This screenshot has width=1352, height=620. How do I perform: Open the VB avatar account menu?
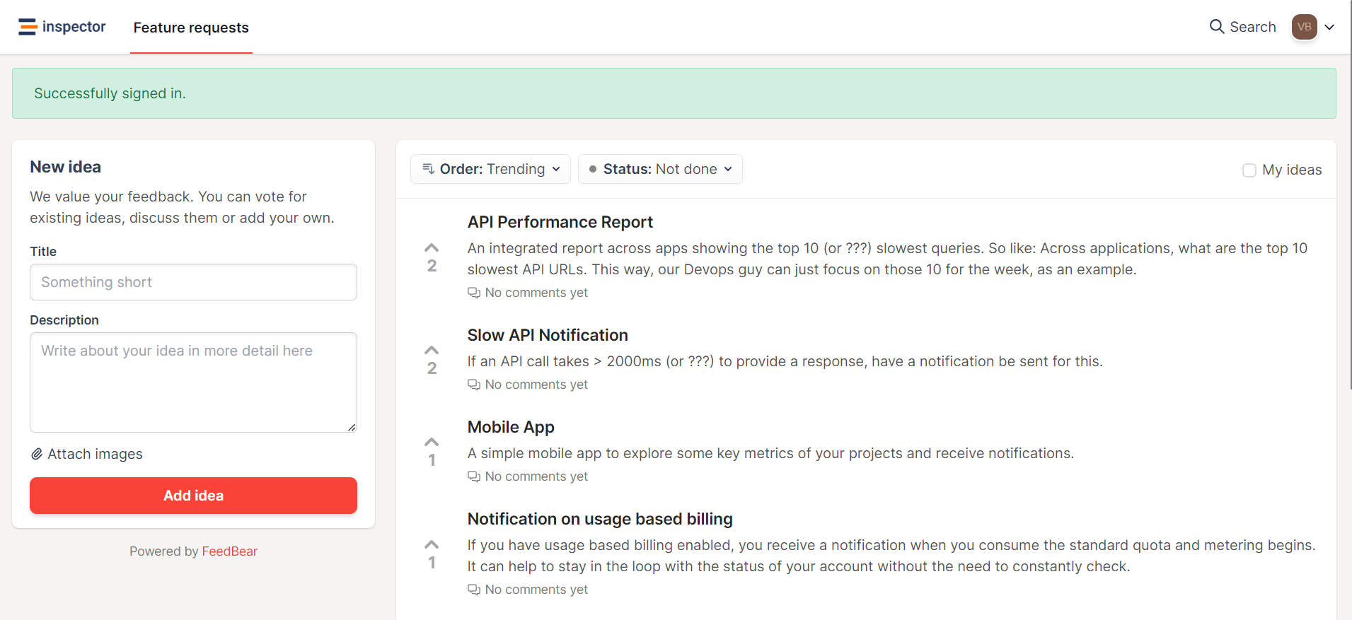1305,26
